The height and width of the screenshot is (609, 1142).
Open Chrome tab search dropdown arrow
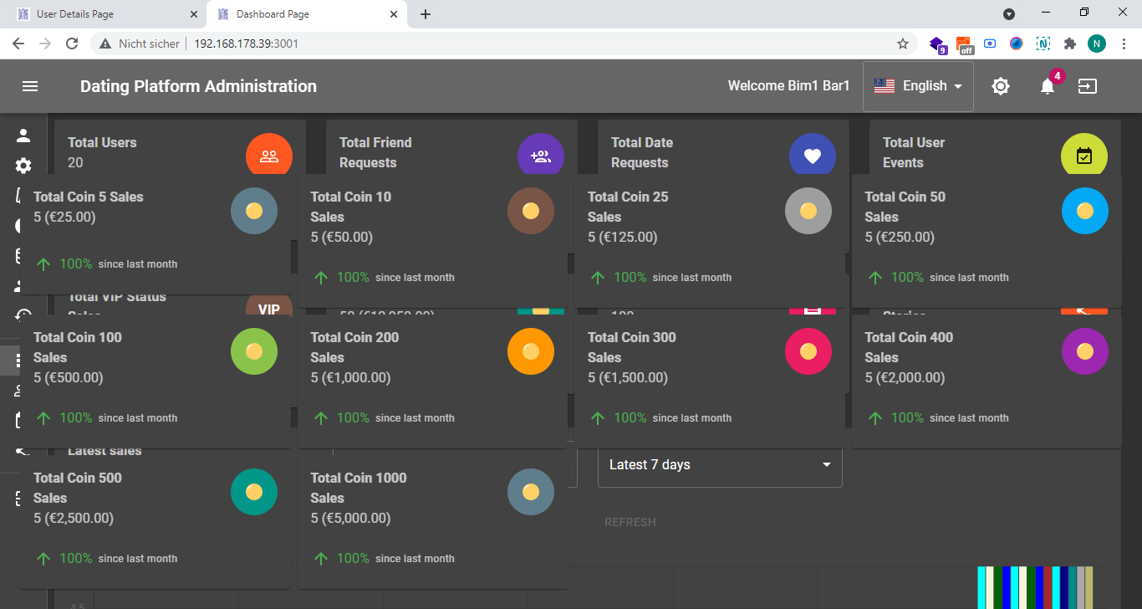[1009, 14]
